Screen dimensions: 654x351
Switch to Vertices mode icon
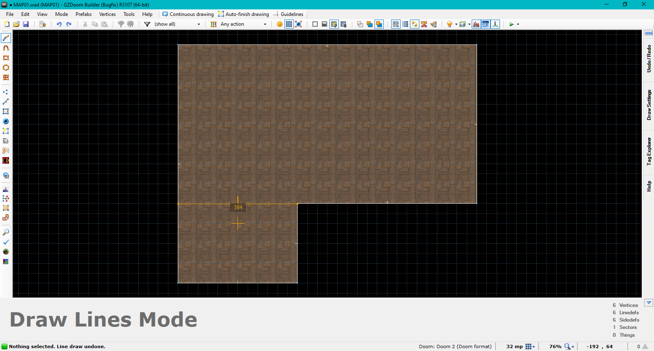click(x=6, y=92)
